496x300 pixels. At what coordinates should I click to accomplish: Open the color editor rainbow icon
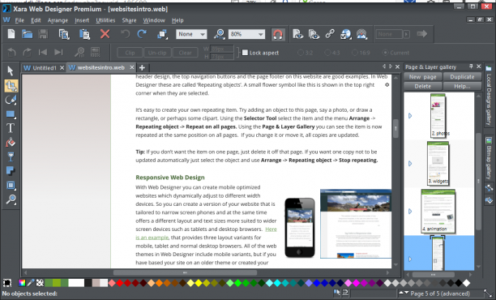click(x=22, y=283)
